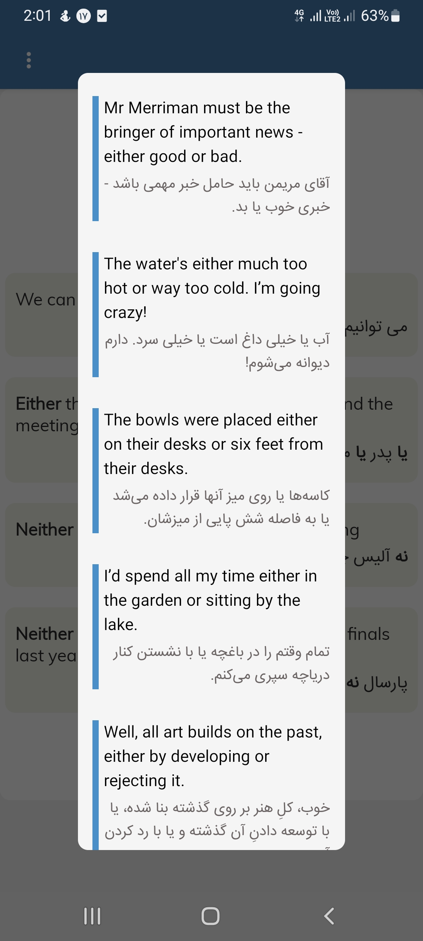Tap the Android back navigation arrow
The height and width of the screenshot is (941, 423).
click(x=329, y=916)
